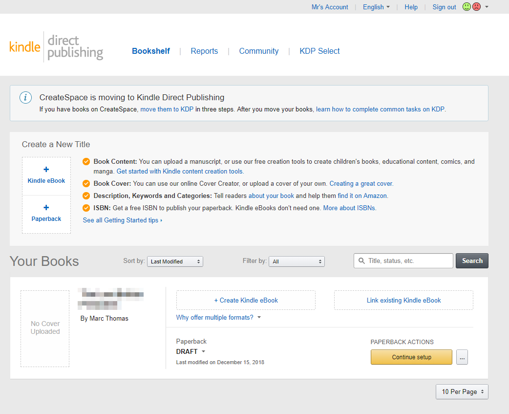Click Continue setup button
The width and height of the screenshot is (509, 414).
click(x=411, y=357)
